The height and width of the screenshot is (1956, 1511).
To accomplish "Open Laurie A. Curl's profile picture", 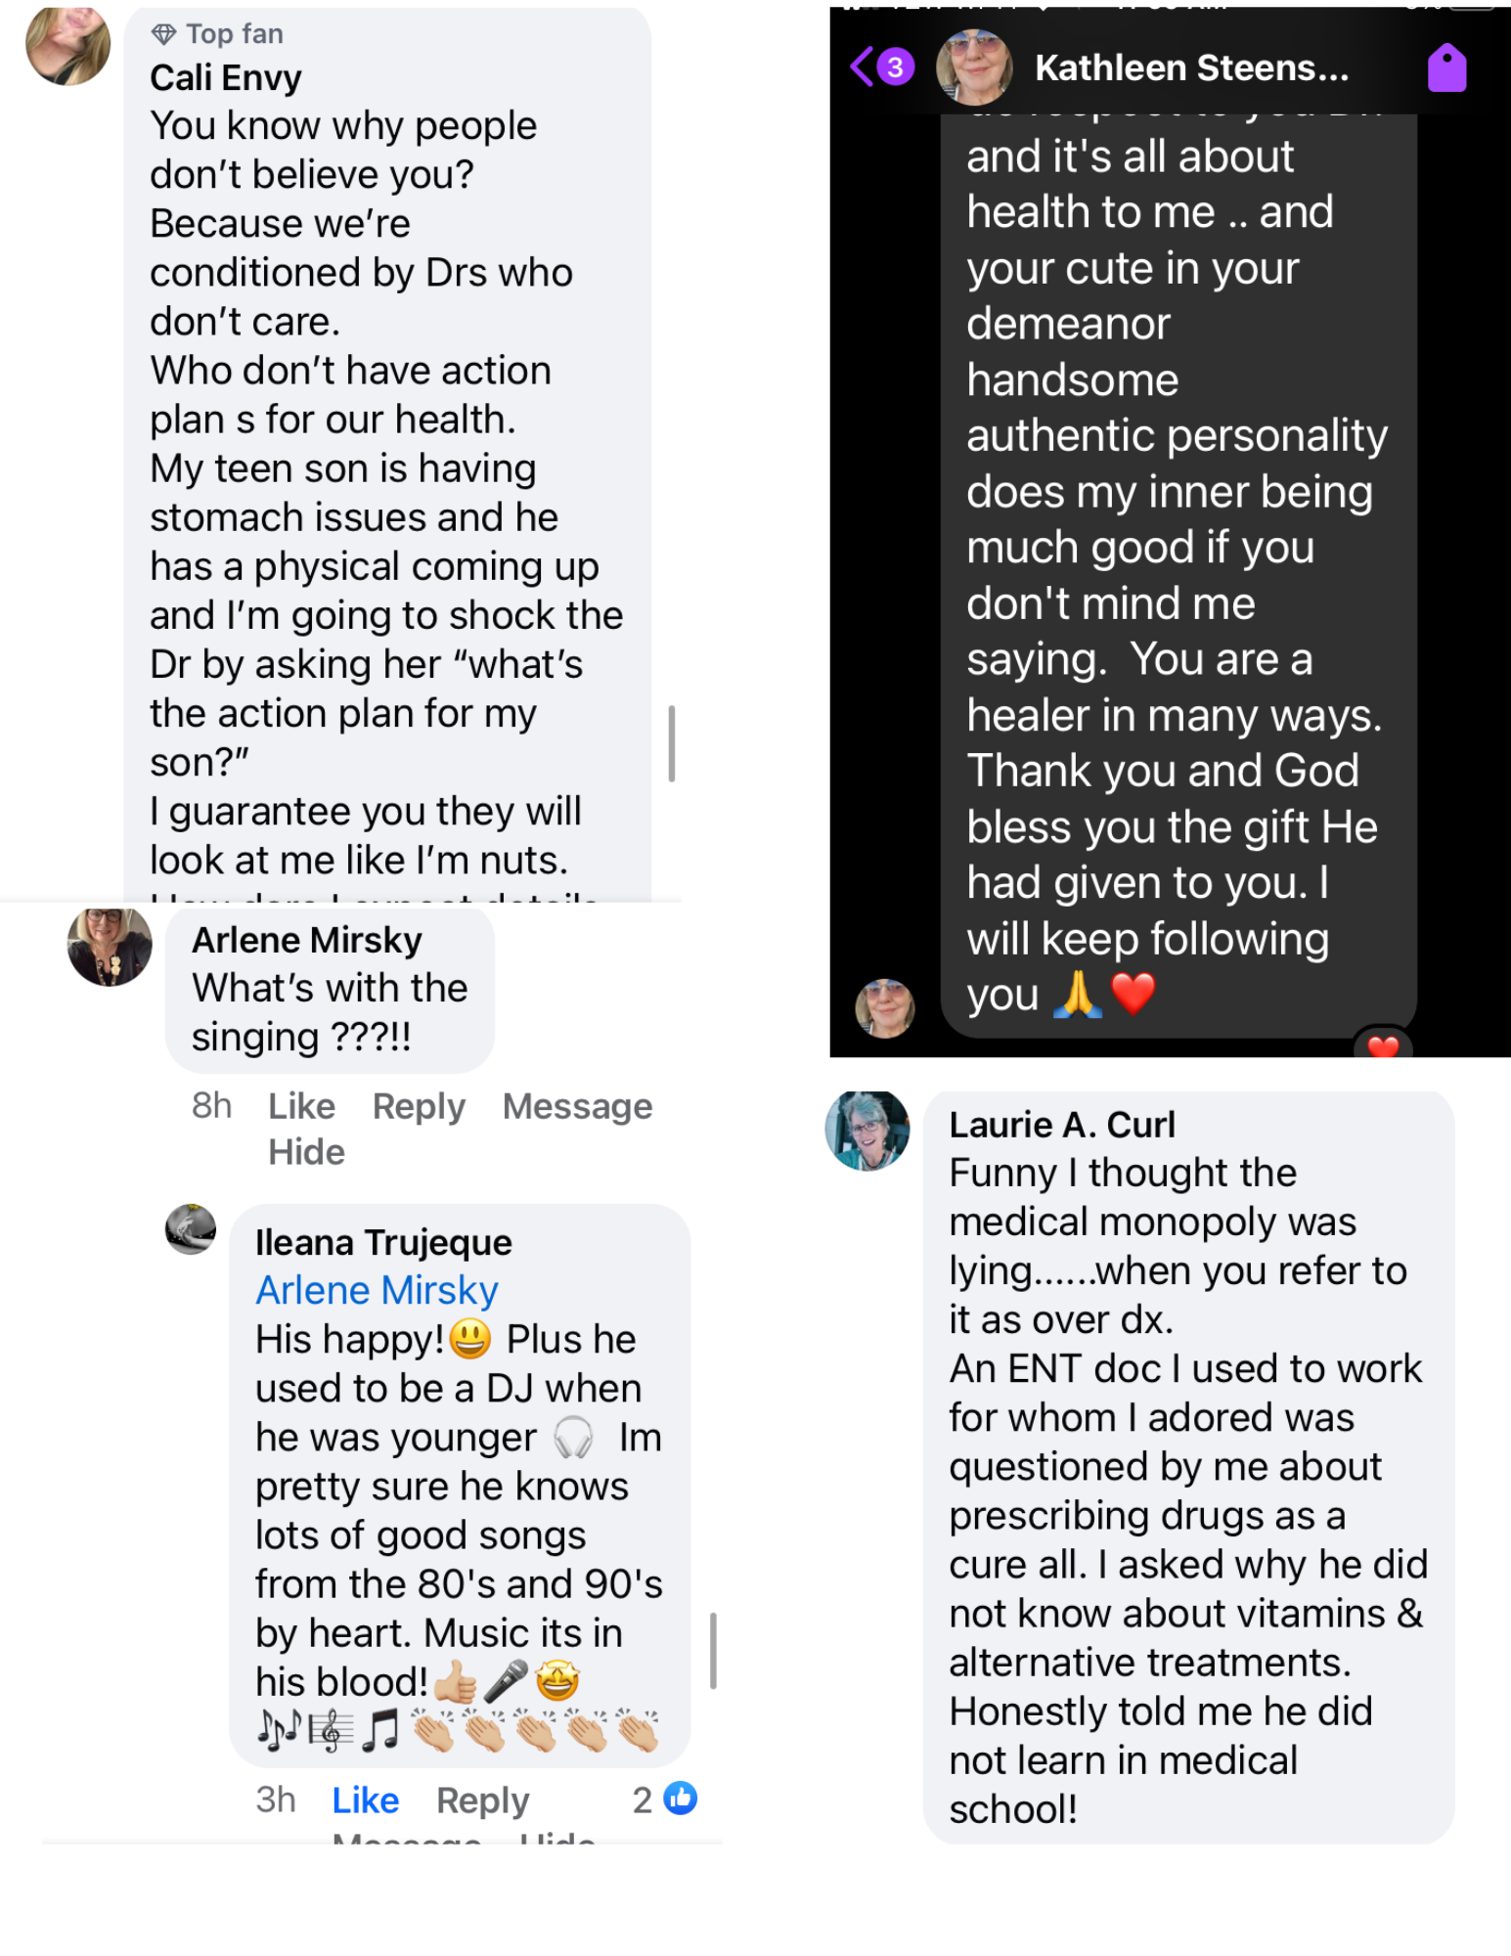I will 867,1132.
